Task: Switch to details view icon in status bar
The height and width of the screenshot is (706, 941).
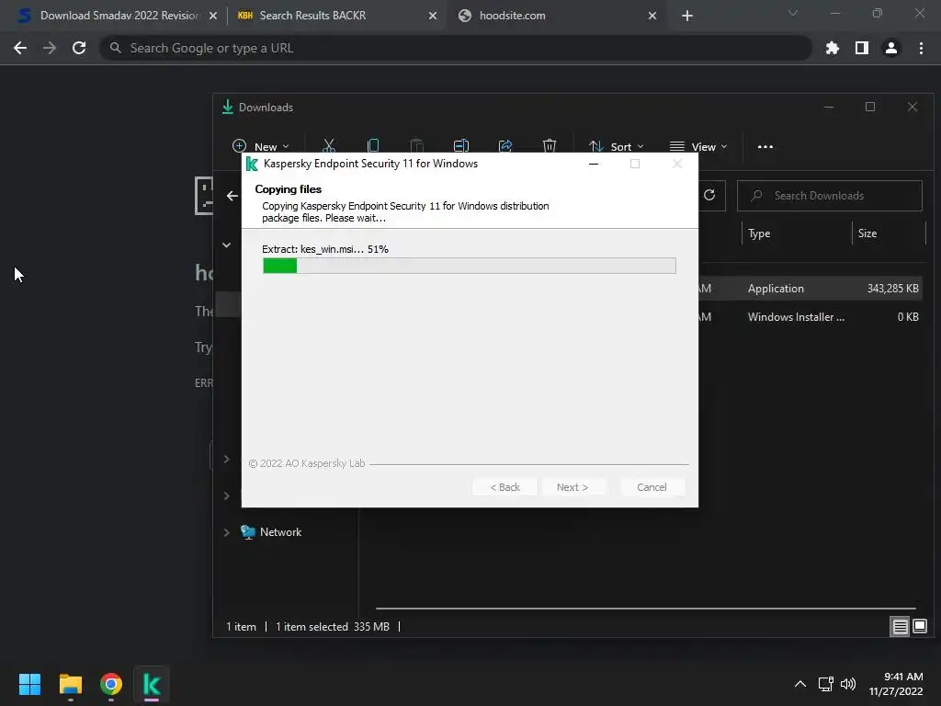Action: click(x=901, y=627)
